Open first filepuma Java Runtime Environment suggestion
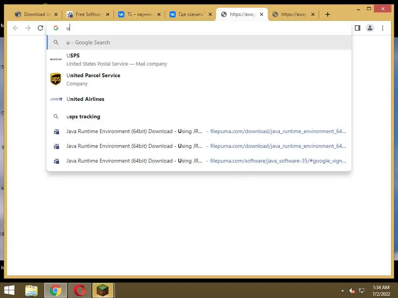398x298 pixels. 199,131
